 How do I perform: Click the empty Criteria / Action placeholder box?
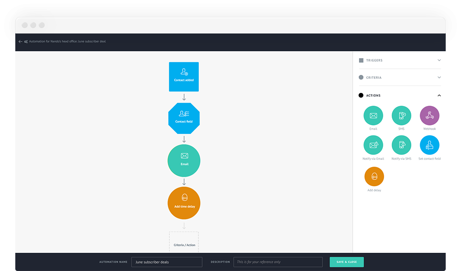coord(184,243)
